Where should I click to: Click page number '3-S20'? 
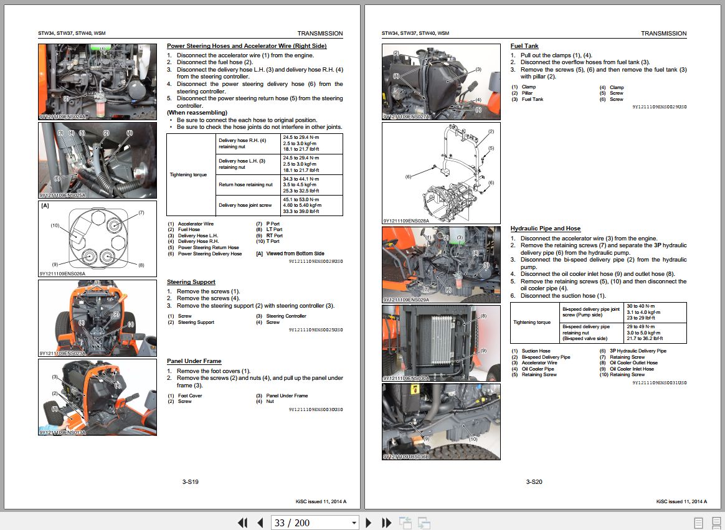coord(534,482)
